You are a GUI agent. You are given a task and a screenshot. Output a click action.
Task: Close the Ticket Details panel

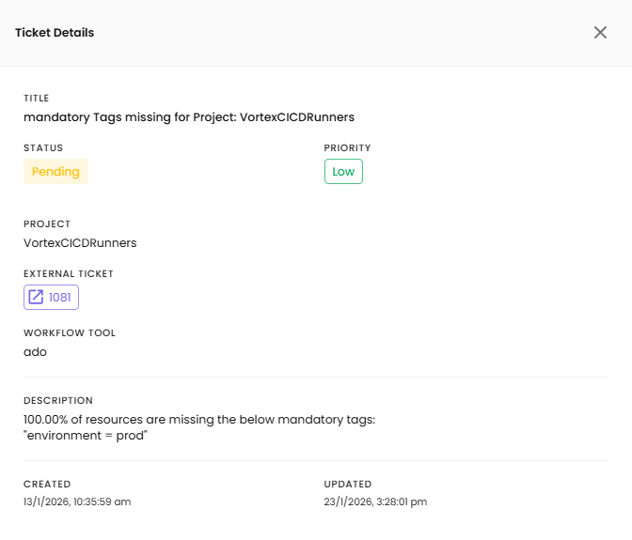[600, 33]
